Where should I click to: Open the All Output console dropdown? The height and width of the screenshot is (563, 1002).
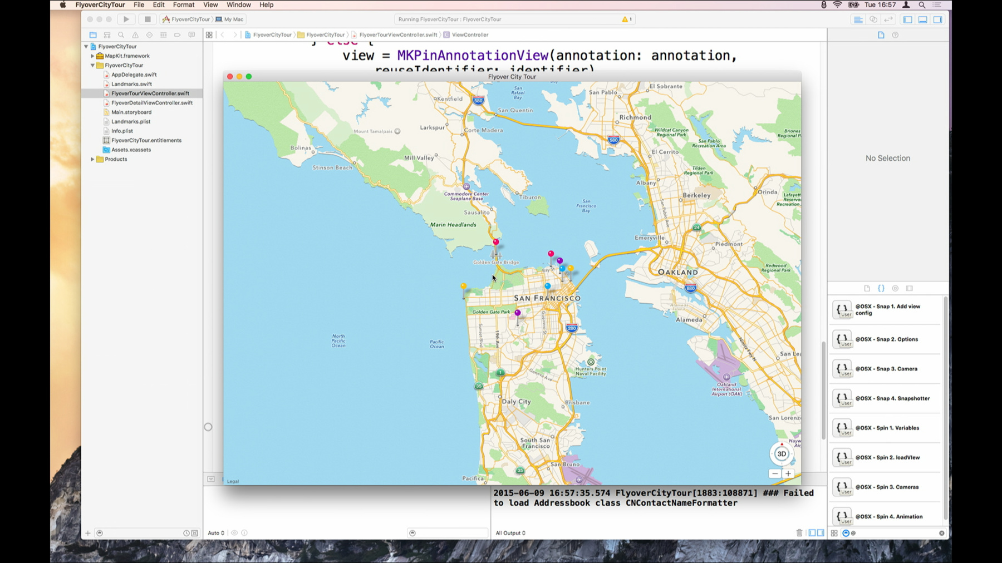point(510,533)
